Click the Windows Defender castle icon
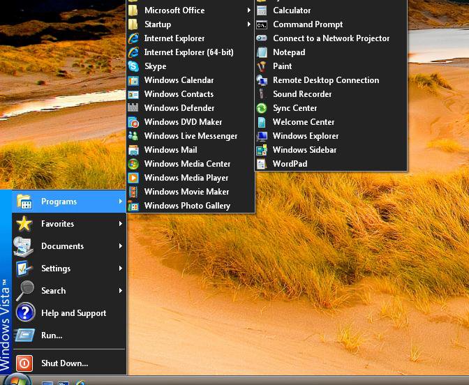 pyautogui.click(x=133, y=108)
